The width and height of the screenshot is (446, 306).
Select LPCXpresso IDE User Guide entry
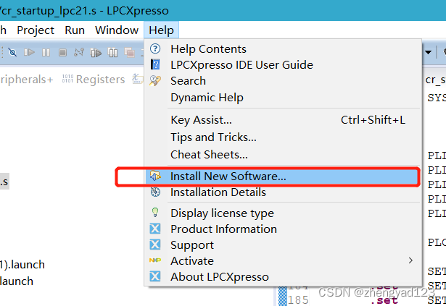(x=241, y=64)
